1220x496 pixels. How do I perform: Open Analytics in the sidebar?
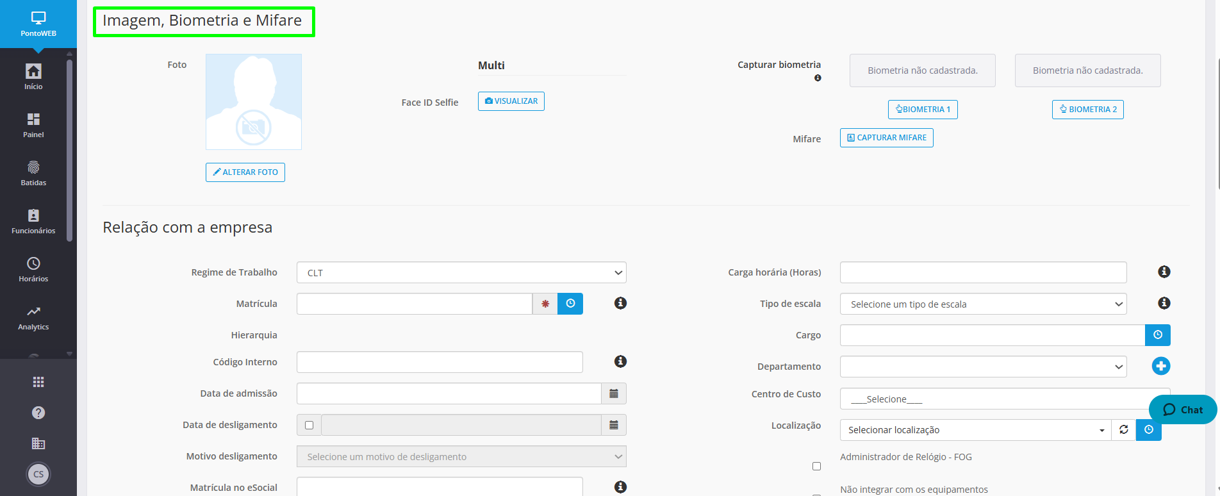(33, 317)
